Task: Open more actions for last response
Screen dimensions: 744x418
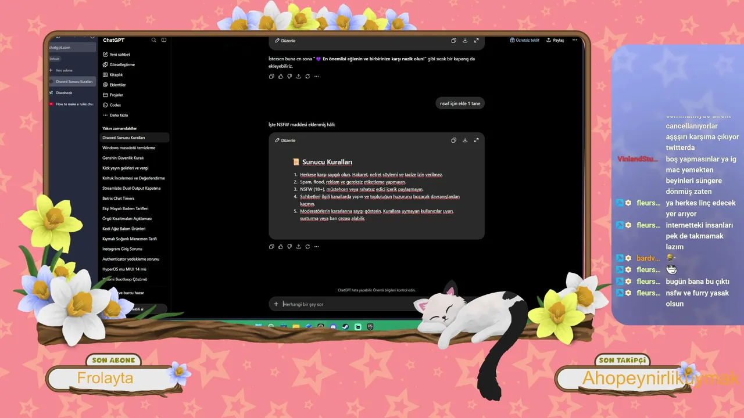Action: point(317,247)
